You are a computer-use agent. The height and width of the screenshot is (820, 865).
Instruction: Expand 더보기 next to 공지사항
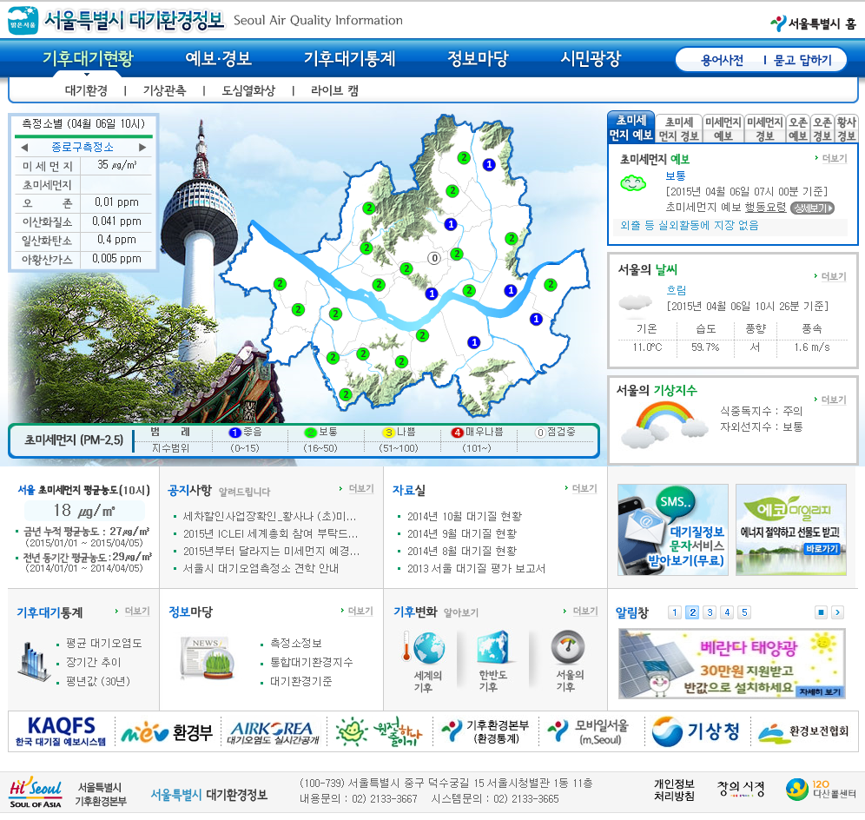click(x=356, y=489)
